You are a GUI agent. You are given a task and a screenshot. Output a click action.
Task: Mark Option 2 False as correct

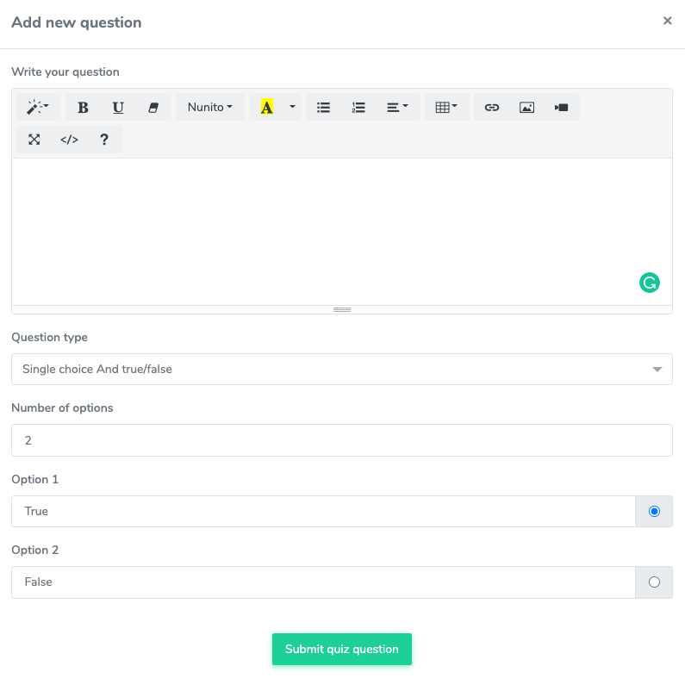tap(654, 582)
